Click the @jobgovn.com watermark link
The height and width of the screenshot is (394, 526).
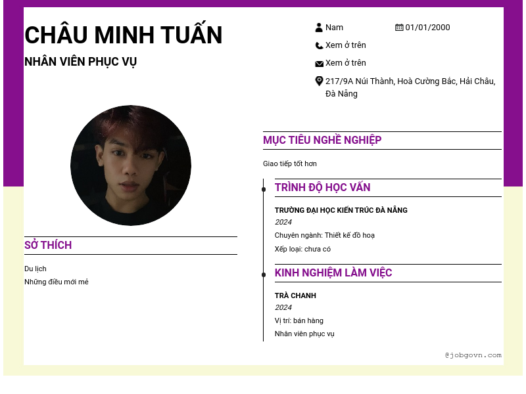coord(473,355)
